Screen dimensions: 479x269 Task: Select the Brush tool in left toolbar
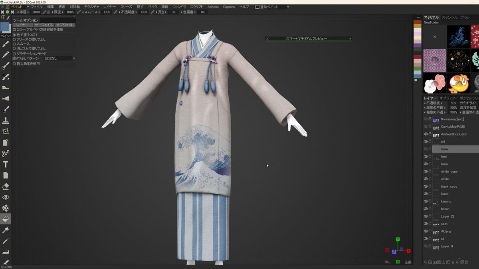click(6, 44)
